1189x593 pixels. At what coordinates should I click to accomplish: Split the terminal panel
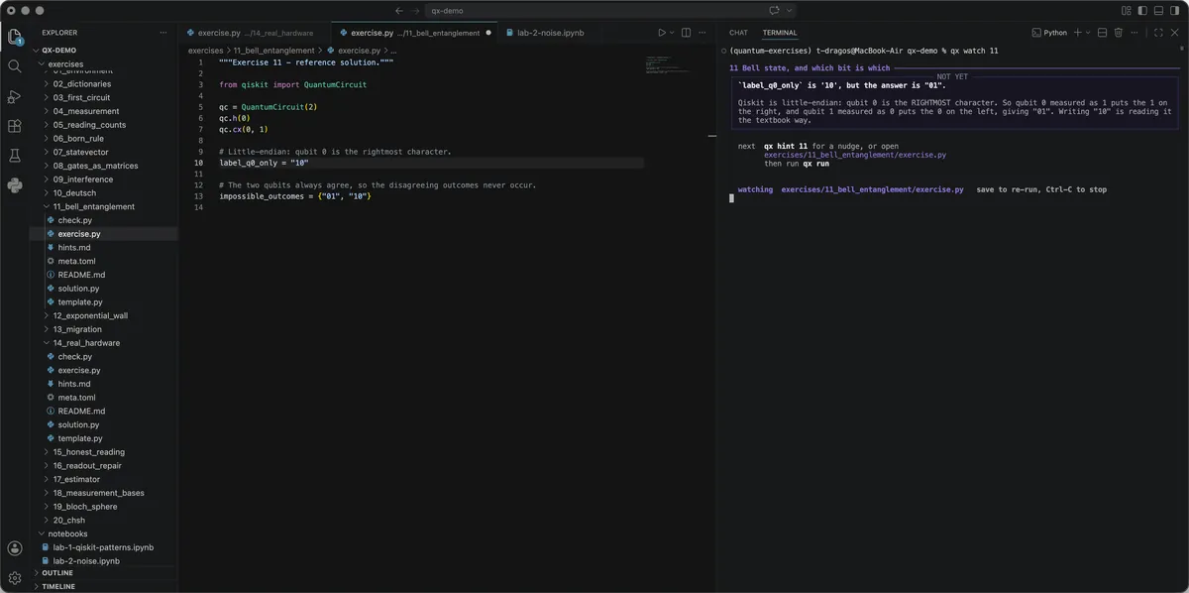pos(1102,33)
